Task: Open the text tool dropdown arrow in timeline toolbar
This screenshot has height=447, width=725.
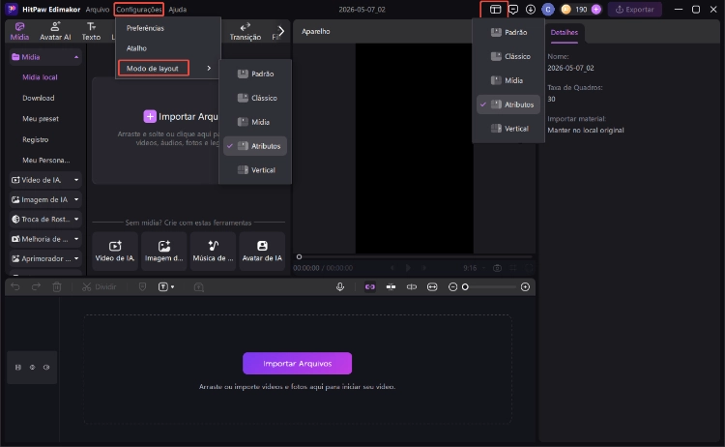Action: click(x=172, y=287)
